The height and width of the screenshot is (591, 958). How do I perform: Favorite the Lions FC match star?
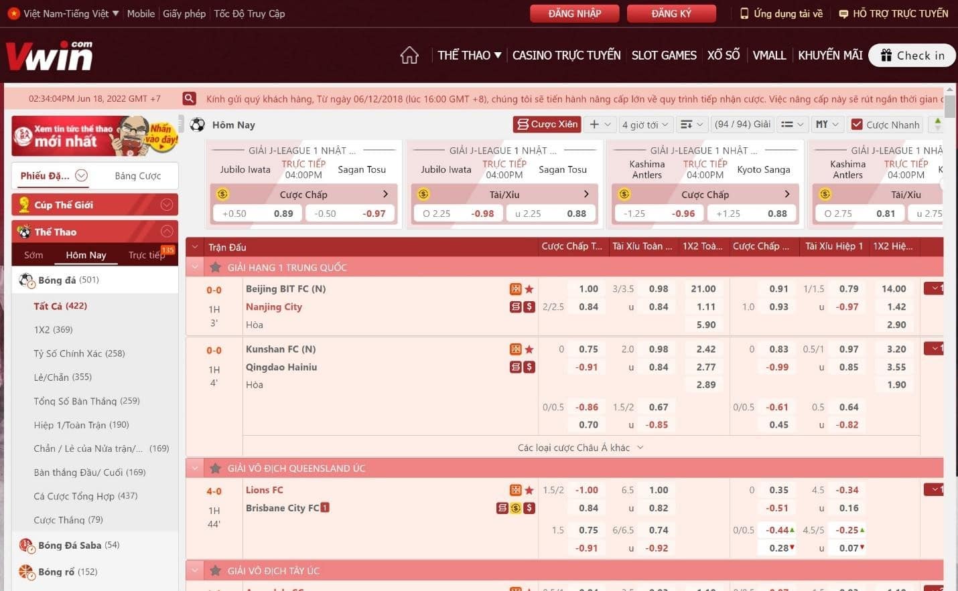[x=529, y=491]
